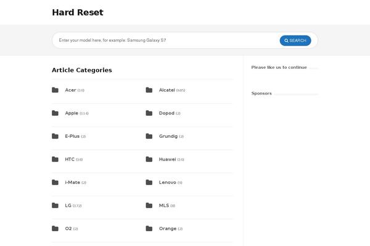
Task: Open the E-Plus category link
Action: coord(72,136)
